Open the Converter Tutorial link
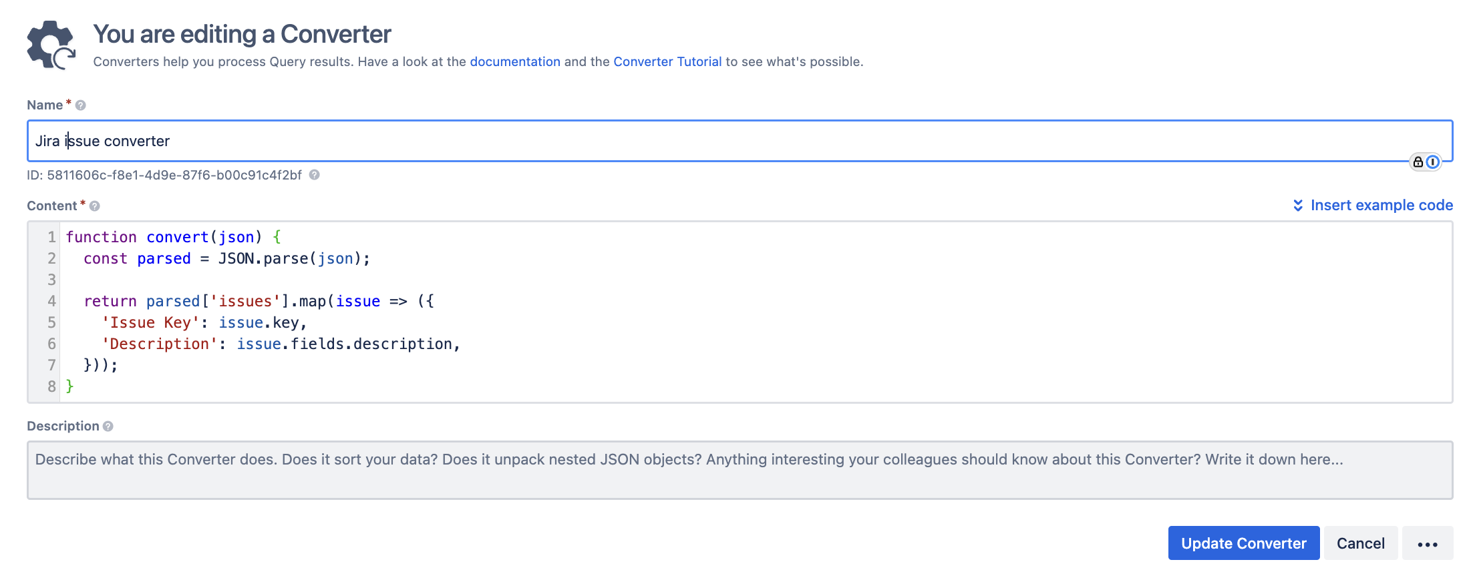The width and height of the screenshot is (1467, 586). tap(667, 62)
